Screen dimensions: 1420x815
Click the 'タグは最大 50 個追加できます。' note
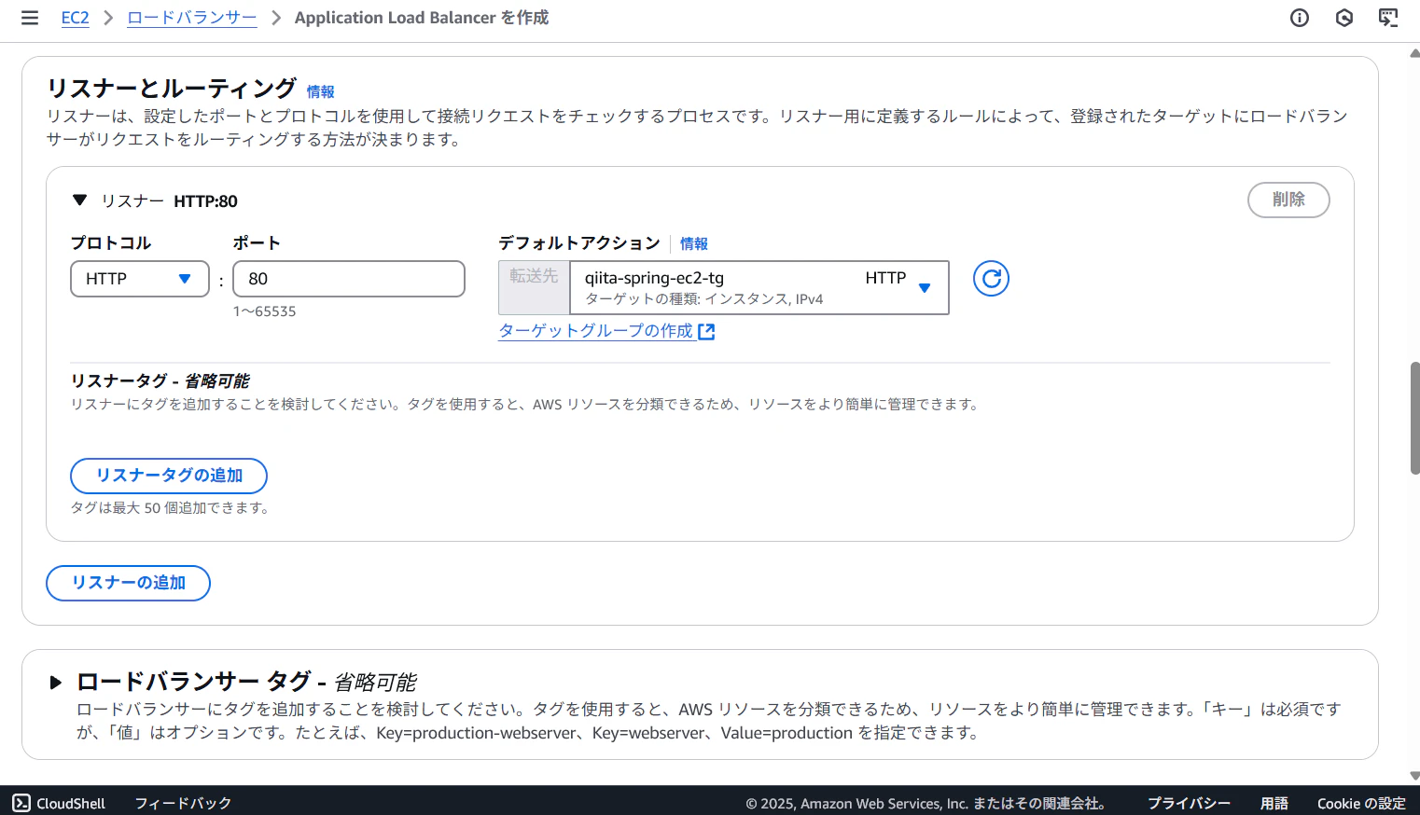[171, 508]
